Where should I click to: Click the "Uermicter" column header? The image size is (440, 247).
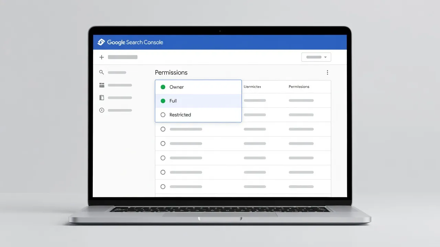(x=252, y=87)
